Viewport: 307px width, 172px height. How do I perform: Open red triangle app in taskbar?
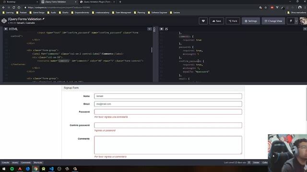pyautogui.click(x=20, y=169)
